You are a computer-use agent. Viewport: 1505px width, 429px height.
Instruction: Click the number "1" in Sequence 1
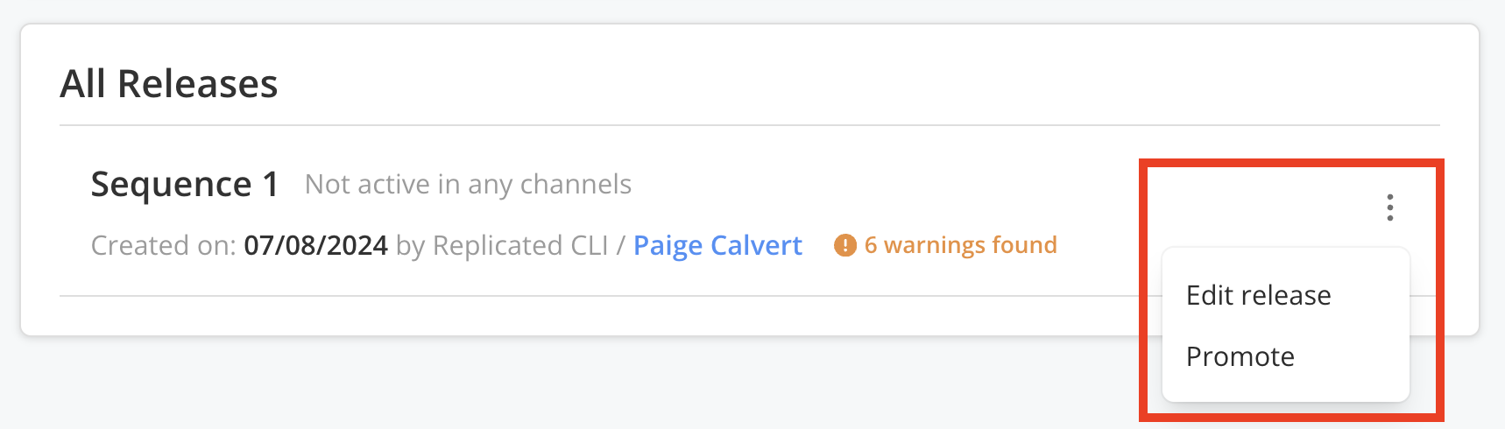[271, 185]
